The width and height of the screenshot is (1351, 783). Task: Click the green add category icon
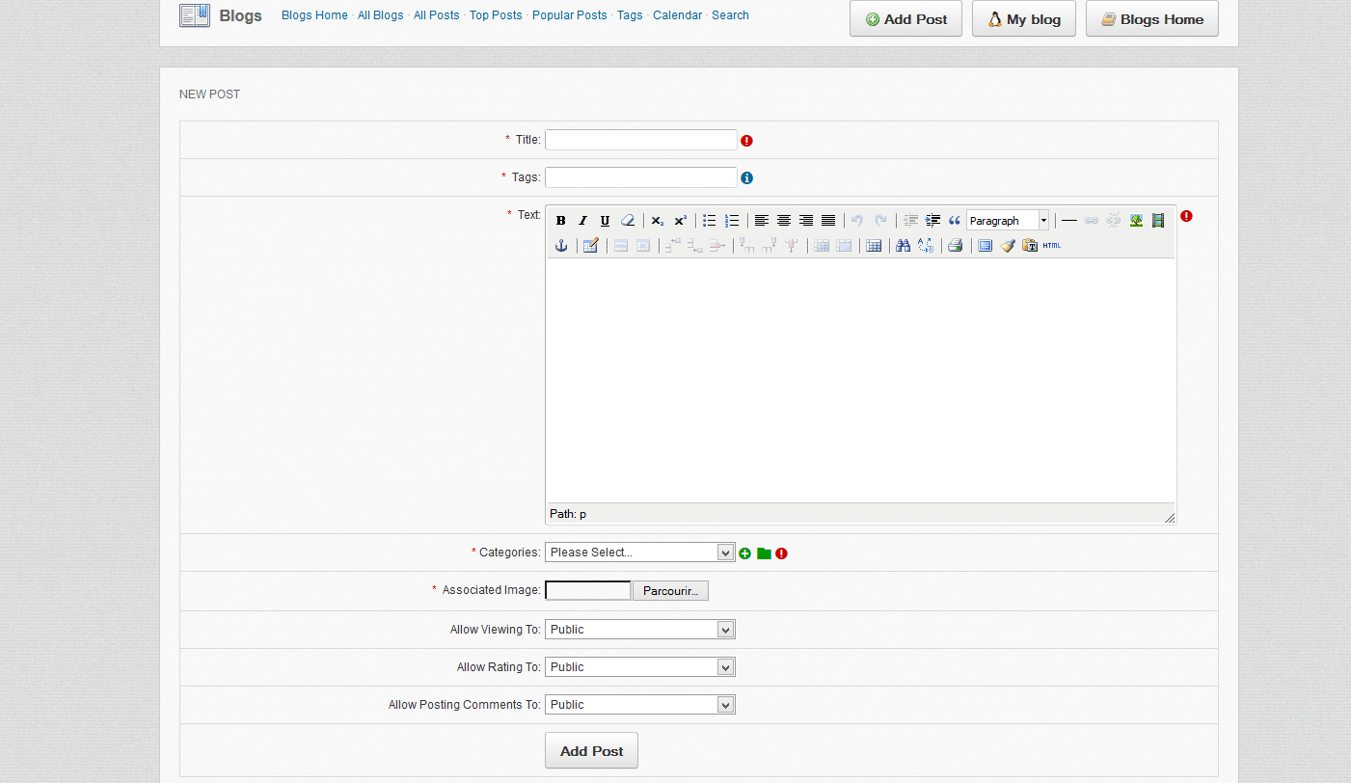coord(744,553)
